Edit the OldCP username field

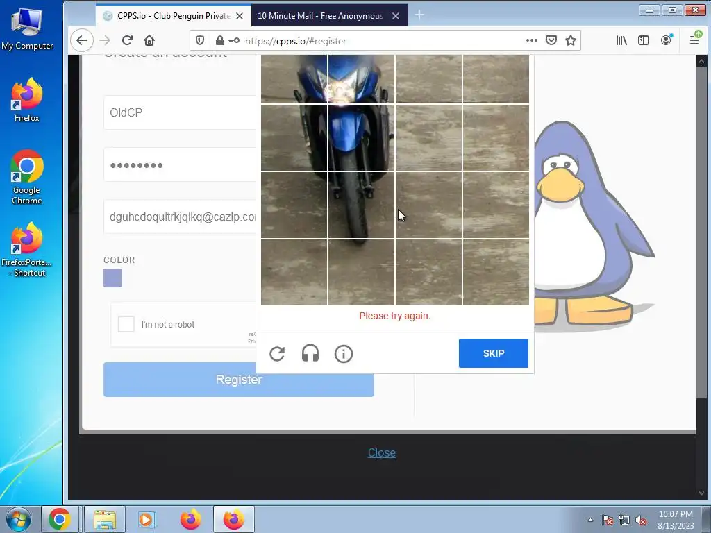pos(180,112)
